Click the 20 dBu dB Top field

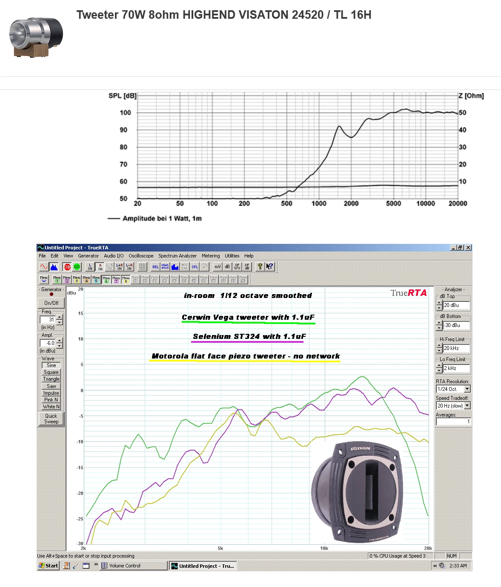(456, 305)
